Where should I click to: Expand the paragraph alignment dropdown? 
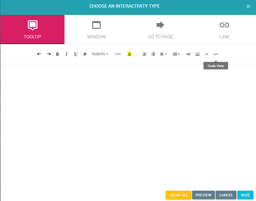tap(163, 54)
